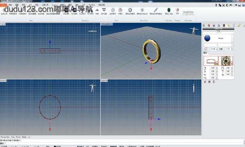Image resolution: width=245 pixels, height=147 pixels.
Task: Click the microphone icon in title toolbar
Action: [216, 5]
